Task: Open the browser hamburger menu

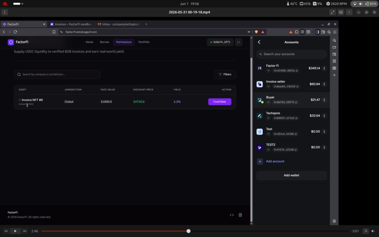Action: tap(335, 32)
